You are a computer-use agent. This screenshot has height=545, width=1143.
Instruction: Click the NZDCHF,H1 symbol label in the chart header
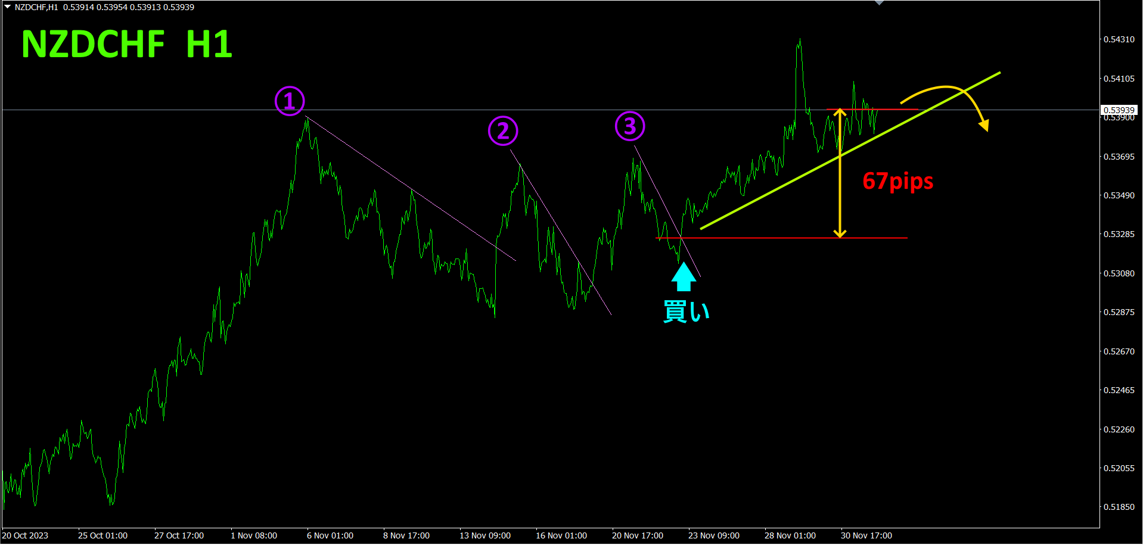(x=36, y=7)
